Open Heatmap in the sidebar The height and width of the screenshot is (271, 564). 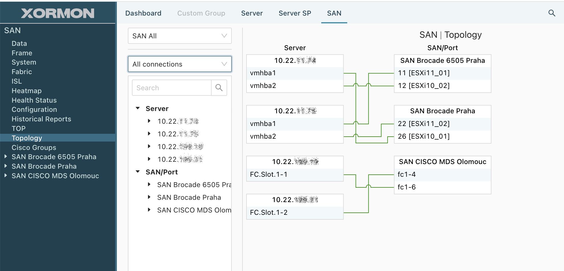(x=27, y=91)
